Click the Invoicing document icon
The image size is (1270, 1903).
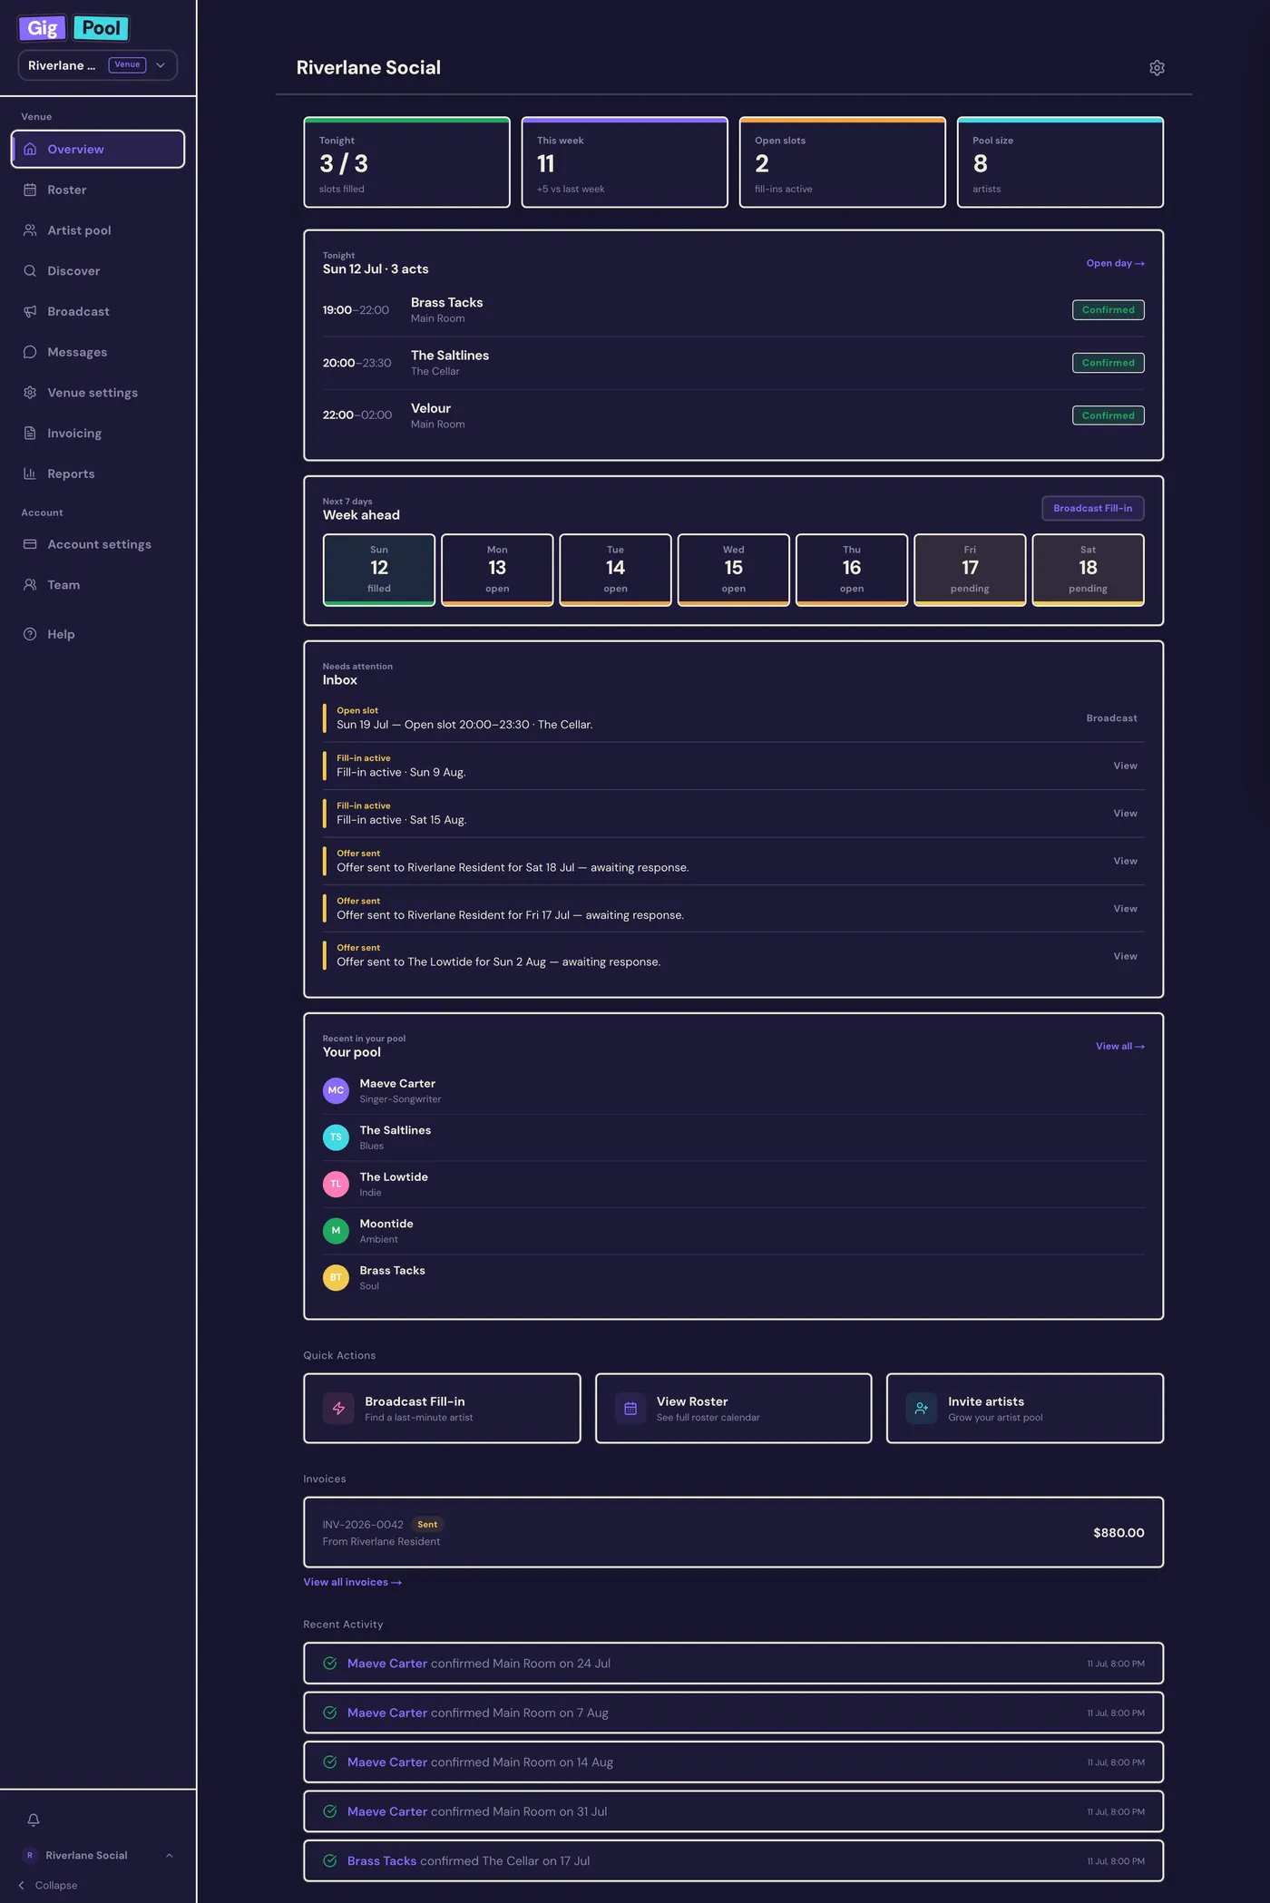coord(30,433)
